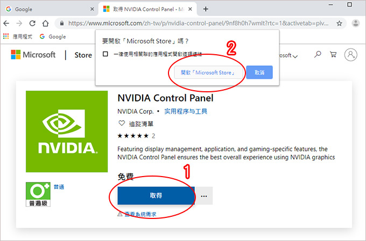Add to wishlist with the heart icon
Screen dimensions: 366x241
[x=122, y=123]
